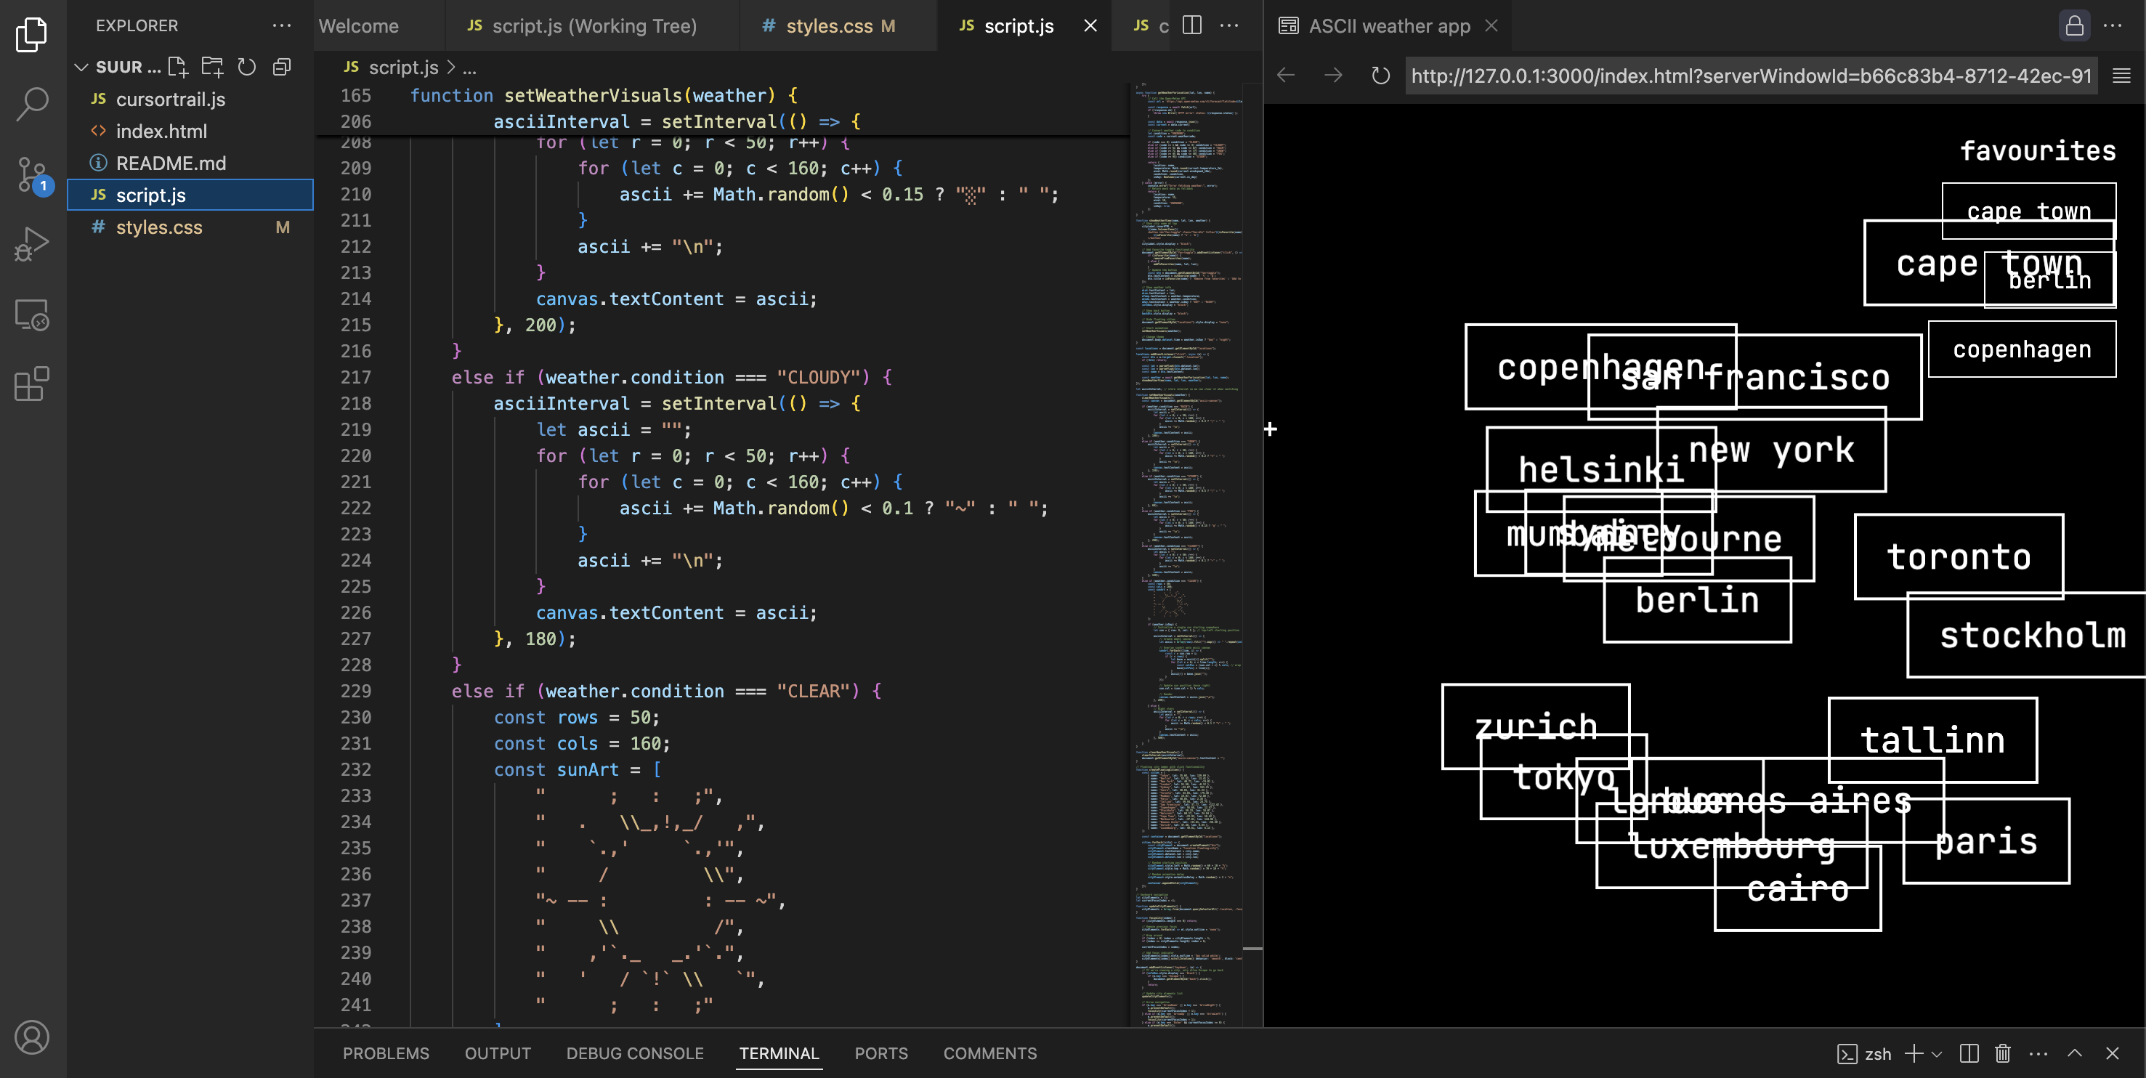Image resolution: width=2146 pixels, height=1078 pixels.
Task: Open the Run and Debug view
Action: 32,243
